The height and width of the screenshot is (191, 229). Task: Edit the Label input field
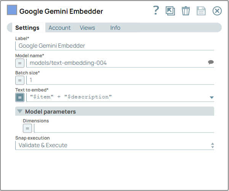tap(115, 46)
